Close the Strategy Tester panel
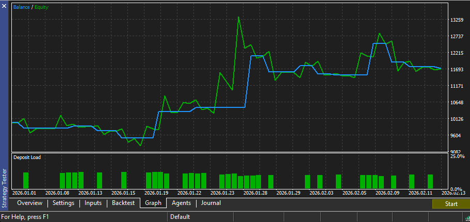The image size is (470, 222). click(x=4, y=5)
